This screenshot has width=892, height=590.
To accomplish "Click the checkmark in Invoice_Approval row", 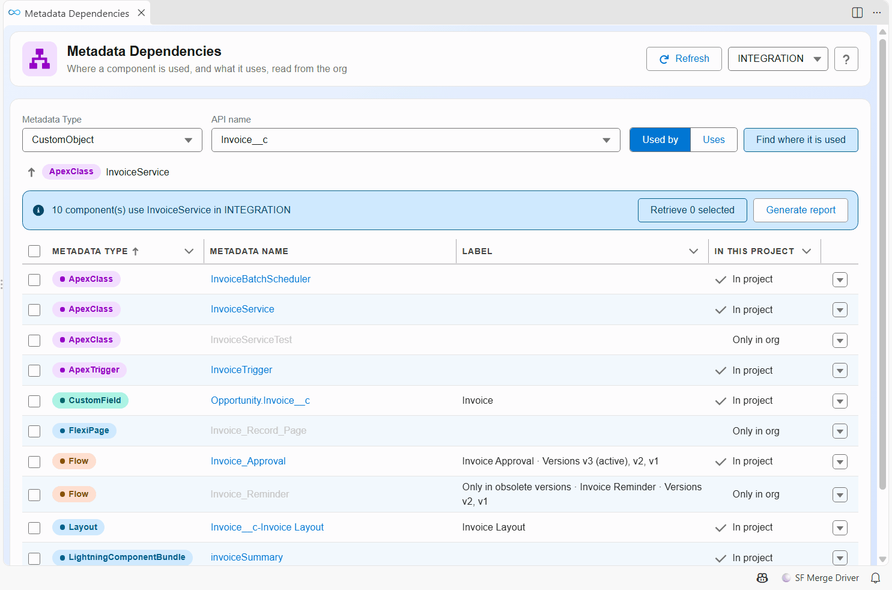I will (721, 461).
